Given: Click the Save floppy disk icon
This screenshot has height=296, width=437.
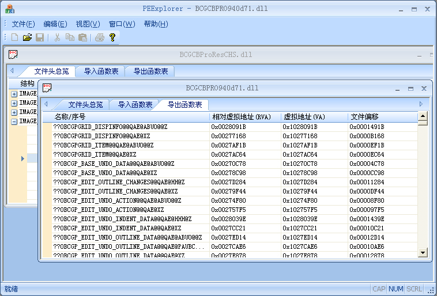Looking at the screenshot, I should point(40,37).
